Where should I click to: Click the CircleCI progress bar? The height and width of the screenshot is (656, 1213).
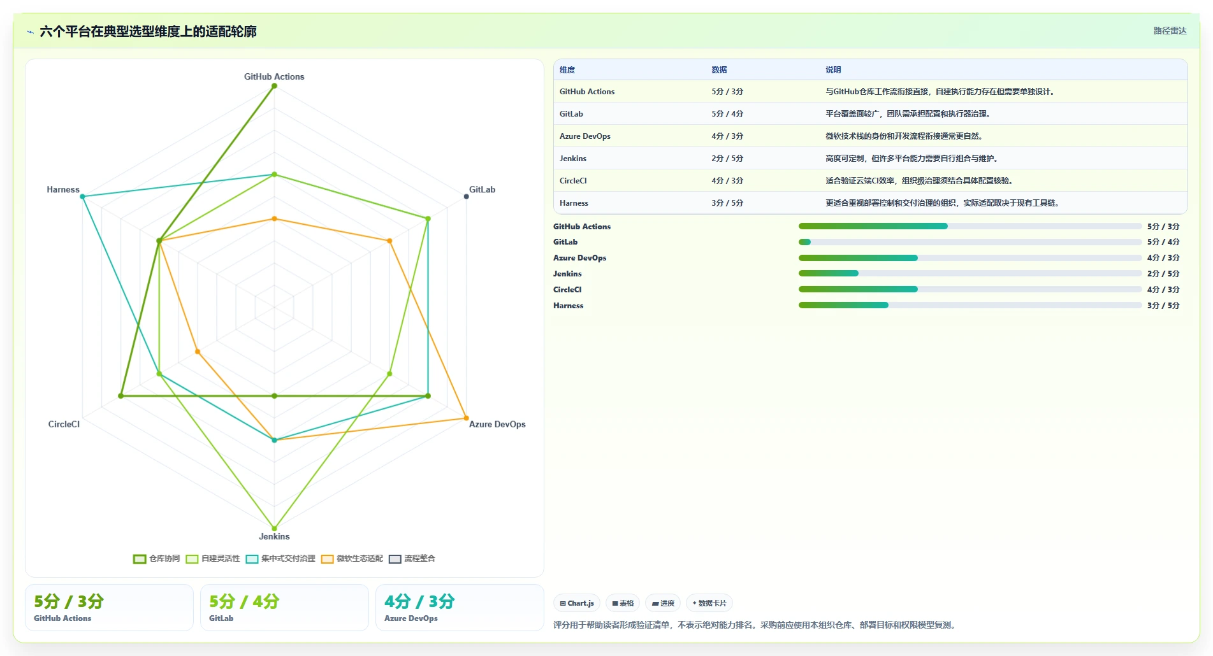click(970, 289)
